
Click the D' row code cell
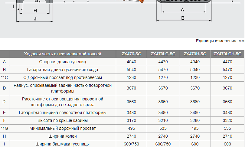[x=4, y=102]
